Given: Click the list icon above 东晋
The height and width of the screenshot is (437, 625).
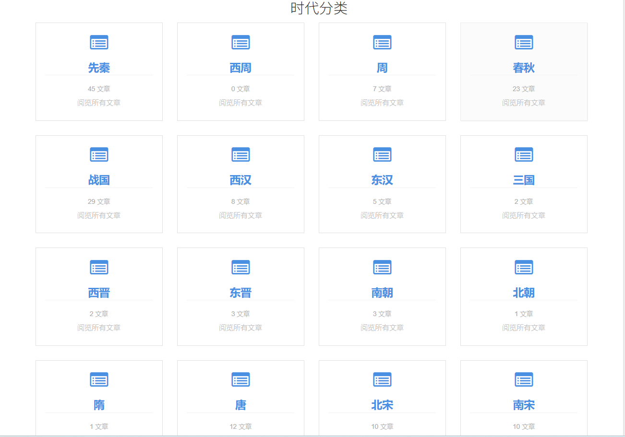Looking at the screenshot, I should pos(240,267).
